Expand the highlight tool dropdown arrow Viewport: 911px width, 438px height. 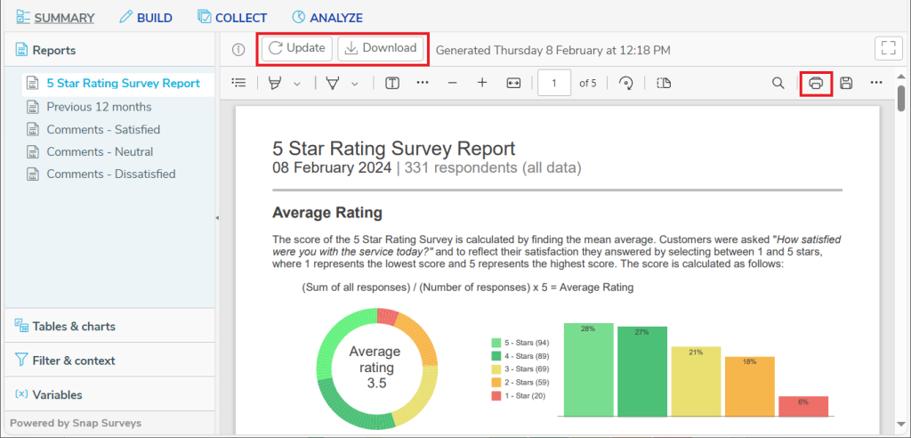pyautogui.click(x=297, y=84)
